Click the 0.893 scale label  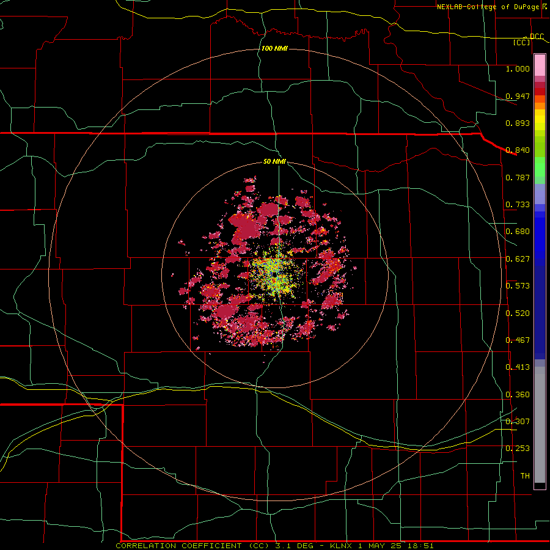[518, 123]
